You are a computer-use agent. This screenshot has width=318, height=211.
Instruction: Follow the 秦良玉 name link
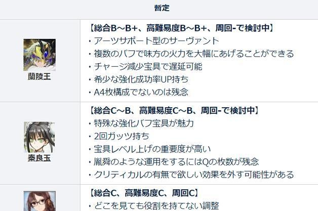(x=39, y=158)
